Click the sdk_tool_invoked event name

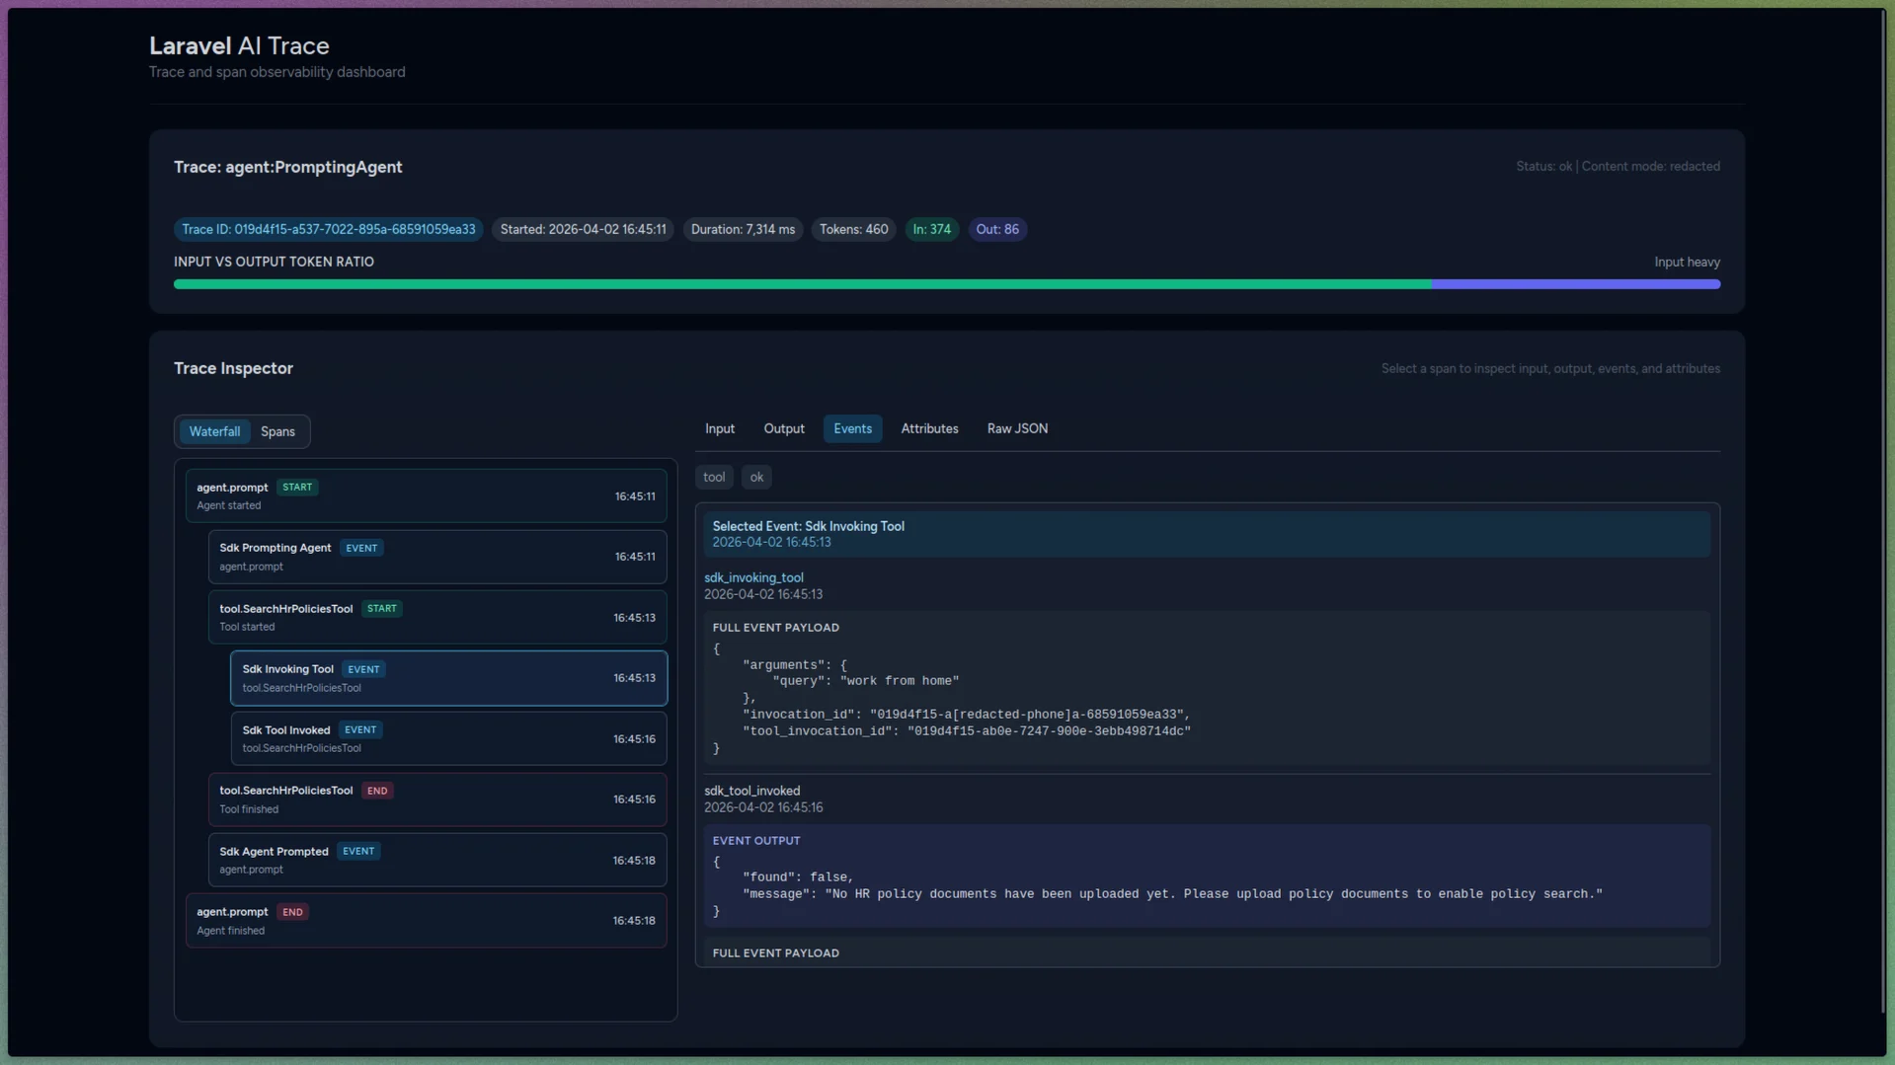click(x=751, y=791)
